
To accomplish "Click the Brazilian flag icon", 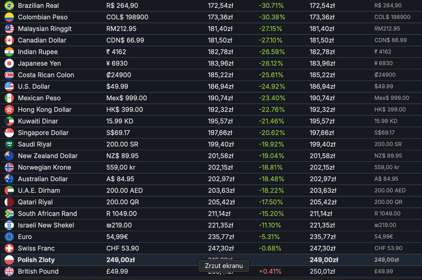I will coord(9,6).
